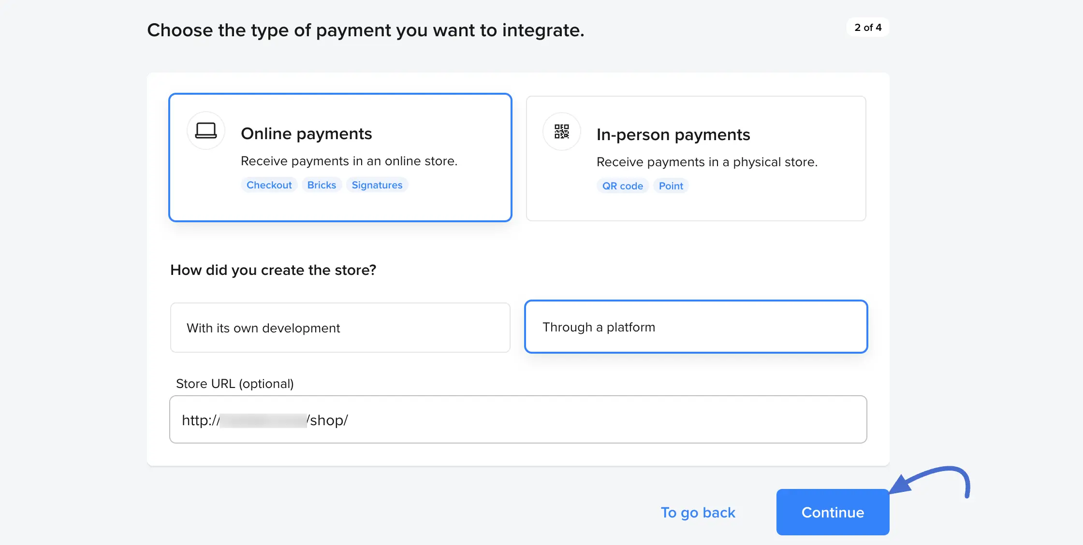Click the Bricks tag chip
The width and height of the screenshot is (1083, 545).
(x=322, y=185)
